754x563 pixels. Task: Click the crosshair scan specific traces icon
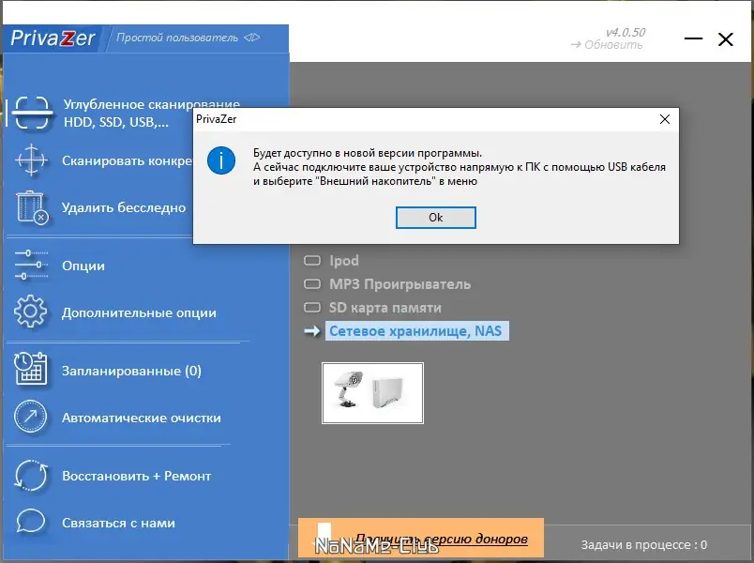[x=31, y=160]
